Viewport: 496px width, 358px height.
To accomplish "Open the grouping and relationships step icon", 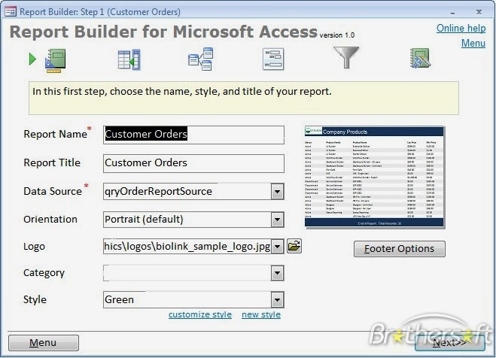I will click(x=201, y=59).
